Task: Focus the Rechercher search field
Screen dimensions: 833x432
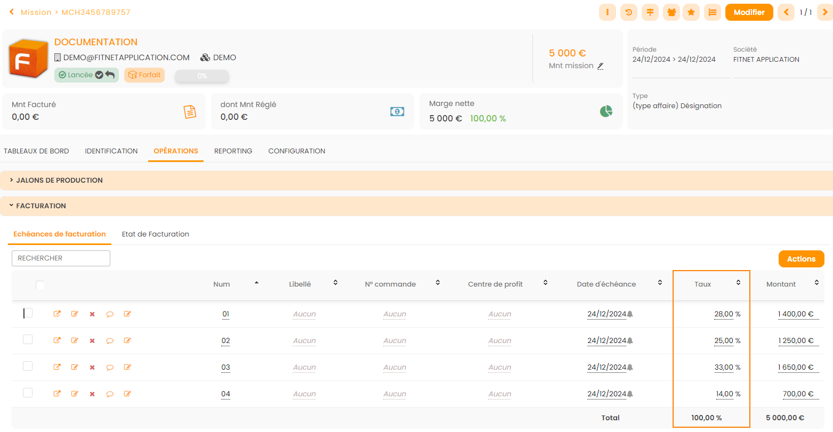Action: point(61,258)
